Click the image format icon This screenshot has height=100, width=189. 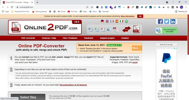click(109, 30)
